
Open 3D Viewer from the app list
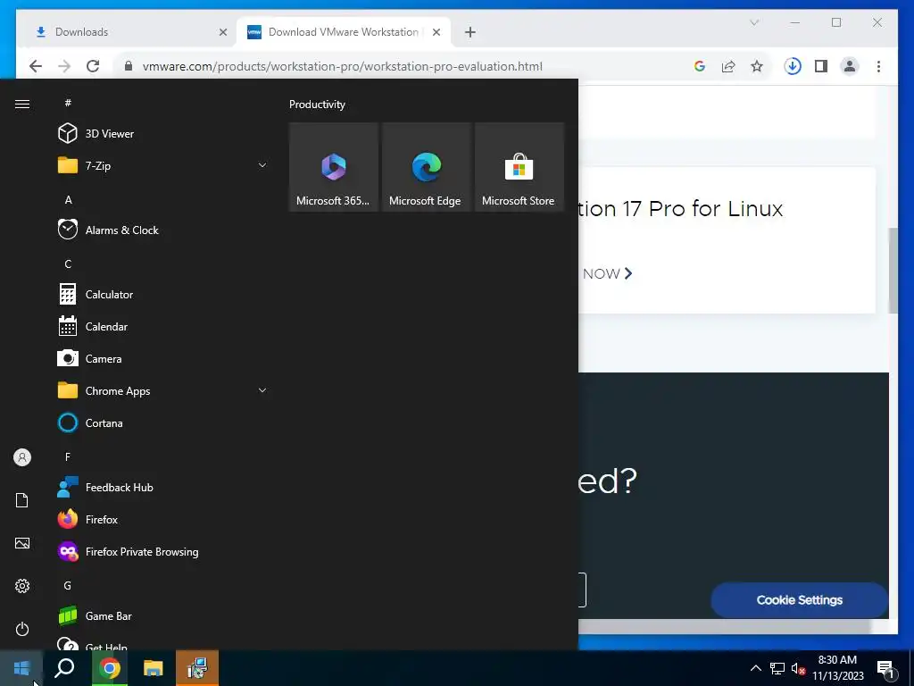point(162,134)
